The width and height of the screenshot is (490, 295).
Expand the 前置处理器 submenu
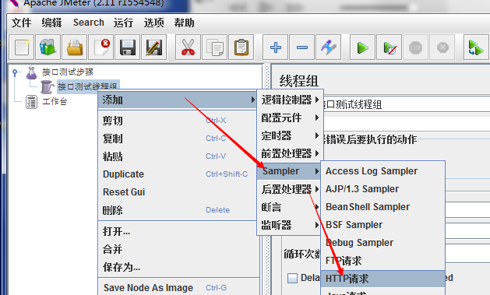pyautogui.click(x=290, y=153)
